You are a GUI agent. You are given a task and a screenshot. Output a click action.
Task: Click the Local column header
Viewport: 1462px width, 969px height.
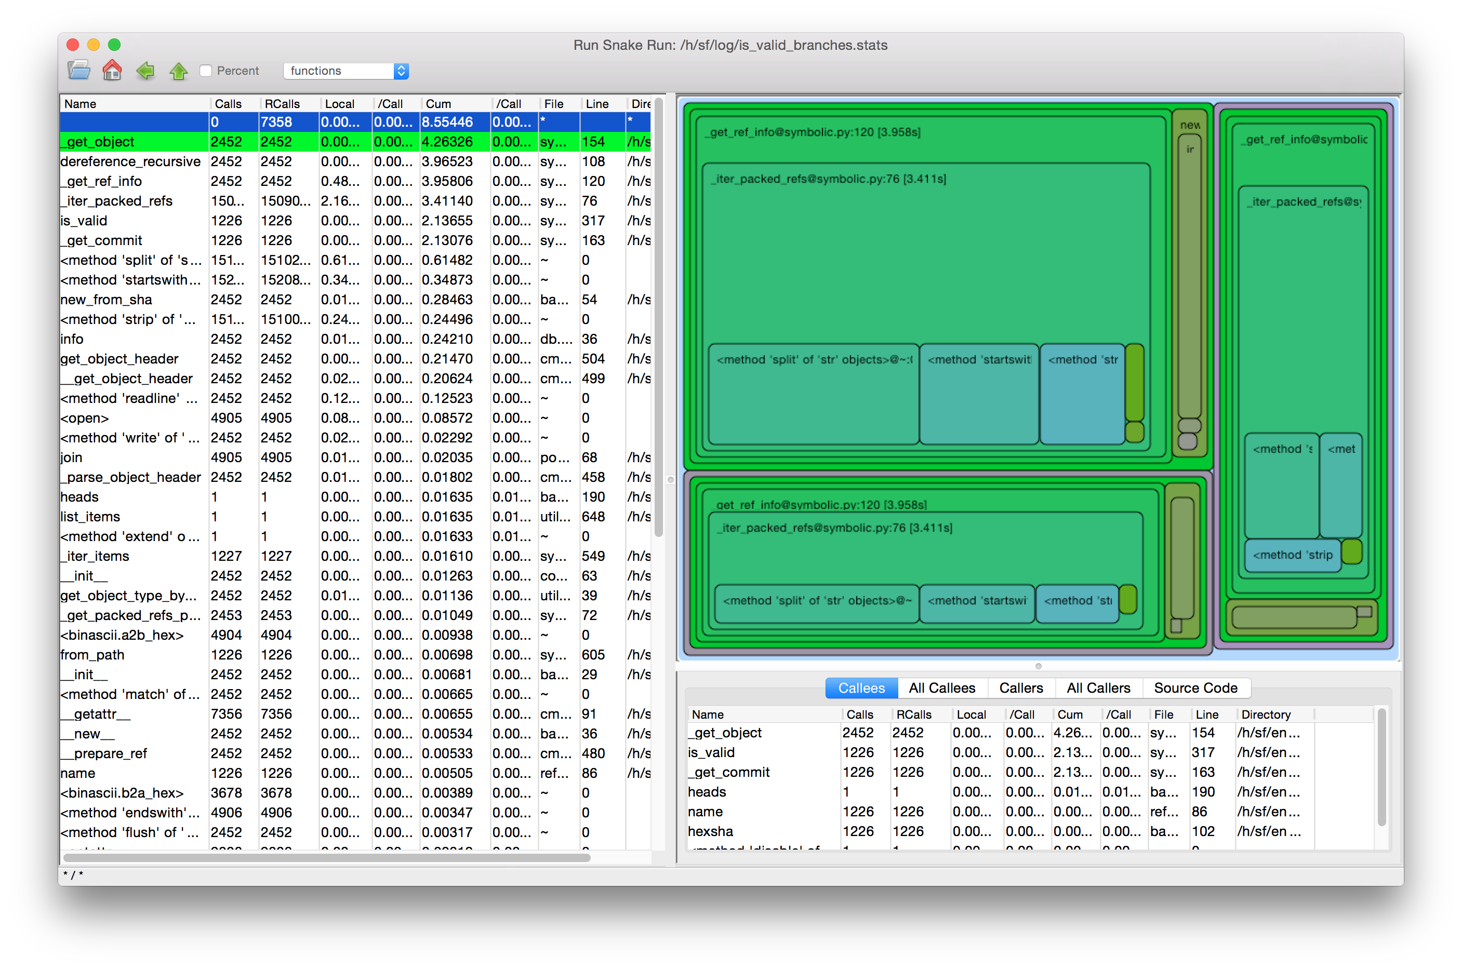[339, 104]
